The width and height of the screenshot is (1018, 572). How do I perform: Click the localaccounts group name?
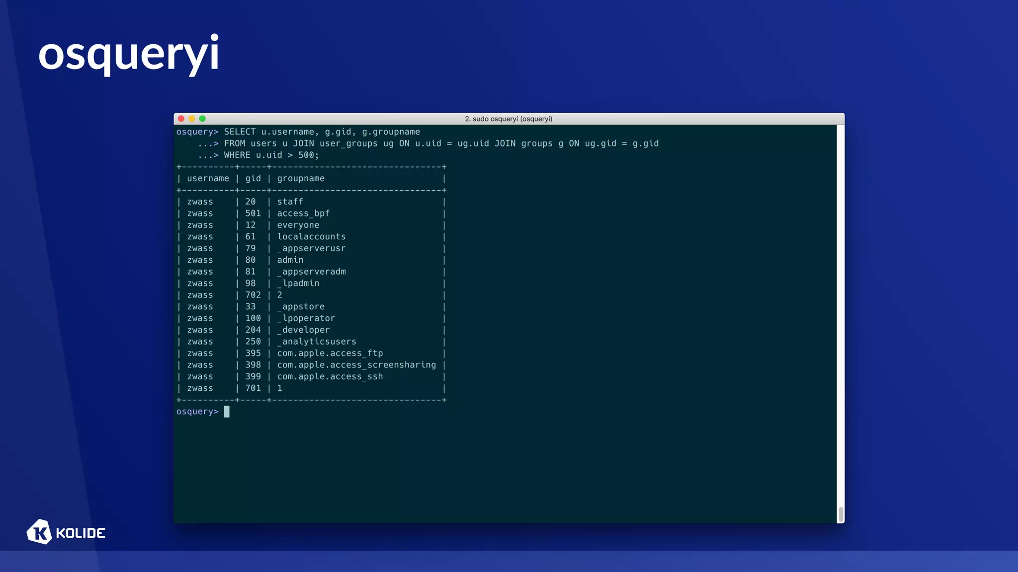pos(311,237)
